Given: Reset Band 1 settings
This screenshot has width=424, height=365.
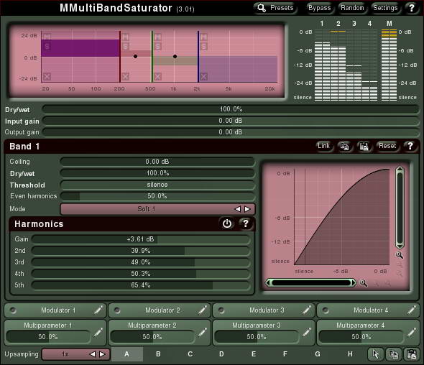Looking at the screenshot, I should coord(387,146).
